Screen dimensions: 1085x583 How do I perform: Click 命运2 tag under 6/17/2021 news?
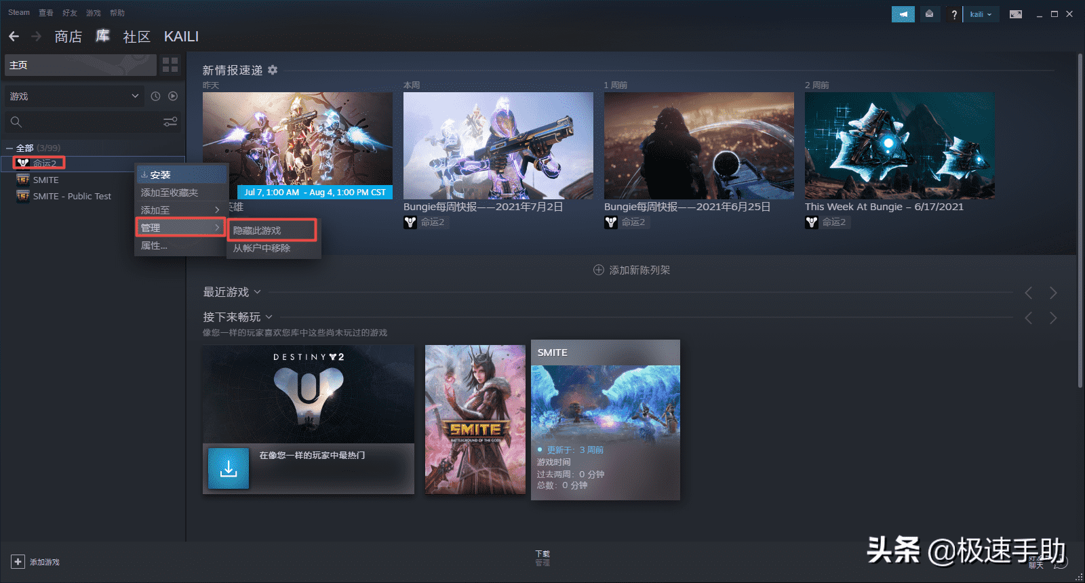(827, 222)
